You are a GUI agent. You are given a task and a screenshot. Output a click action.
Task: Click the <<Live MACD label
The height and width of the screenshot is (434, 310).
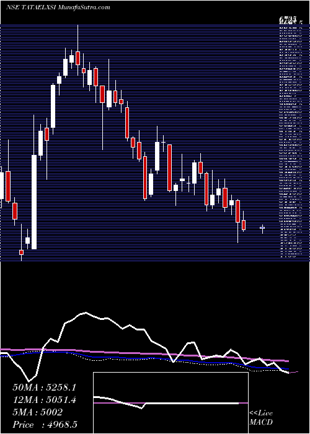(x=261, y=418)
